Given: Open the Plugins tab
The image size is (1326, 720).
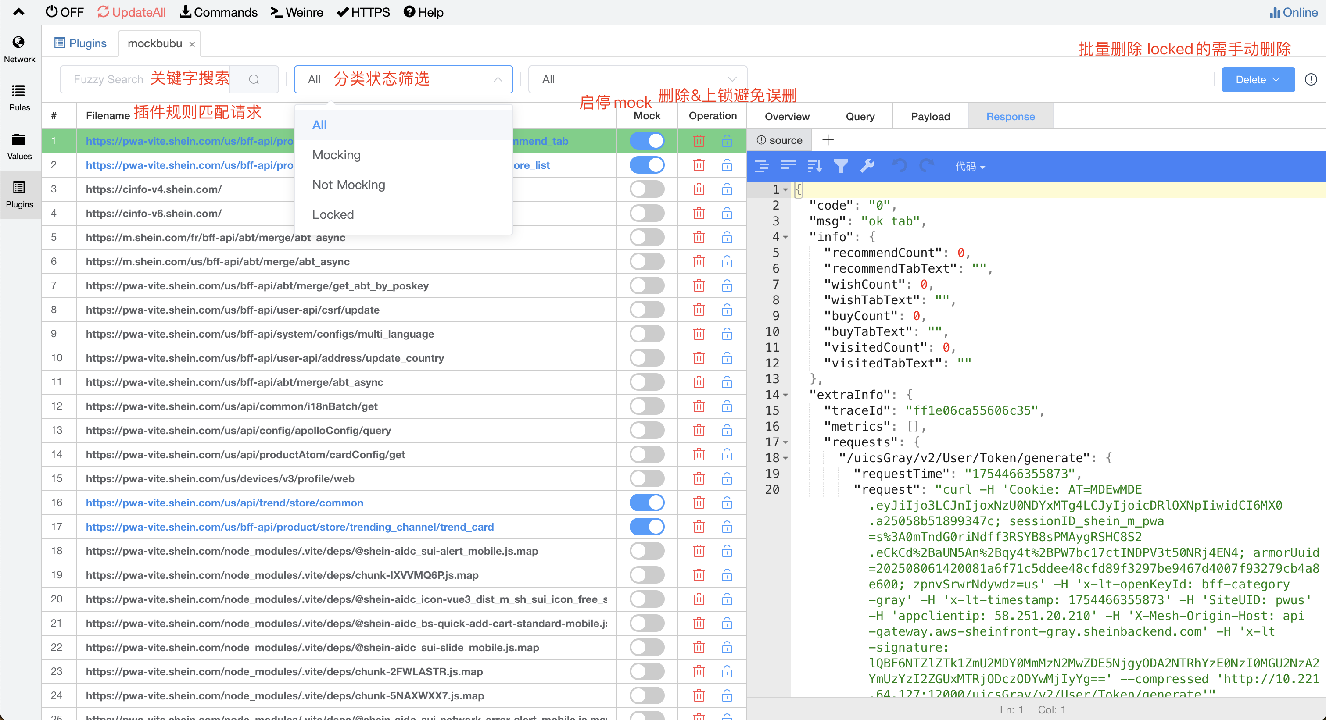Looking at the screenshot, I should (x=80, y=43).
